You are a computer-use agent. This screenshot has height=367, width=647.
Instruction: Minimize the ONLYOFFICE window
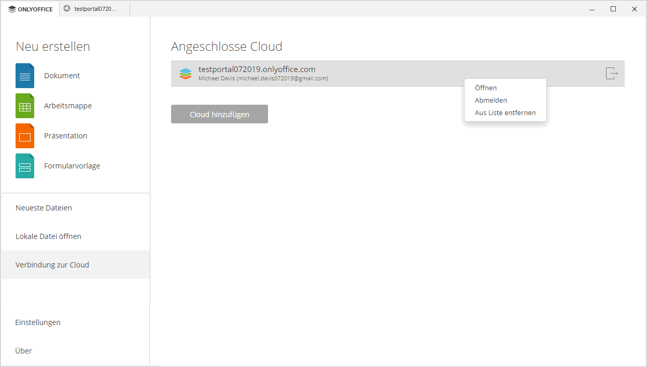point(592,9)
